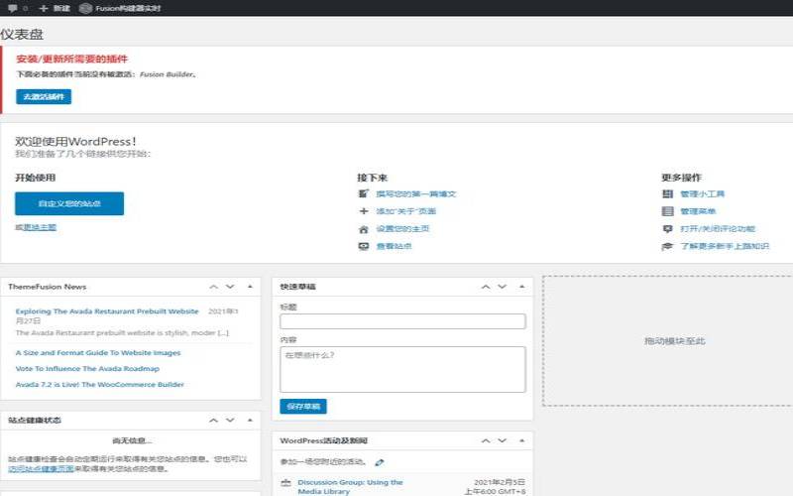The height and width of the screenshot is (496, 793).
Task: Click the plus icon for adding About page
Action: coord(363,211)
